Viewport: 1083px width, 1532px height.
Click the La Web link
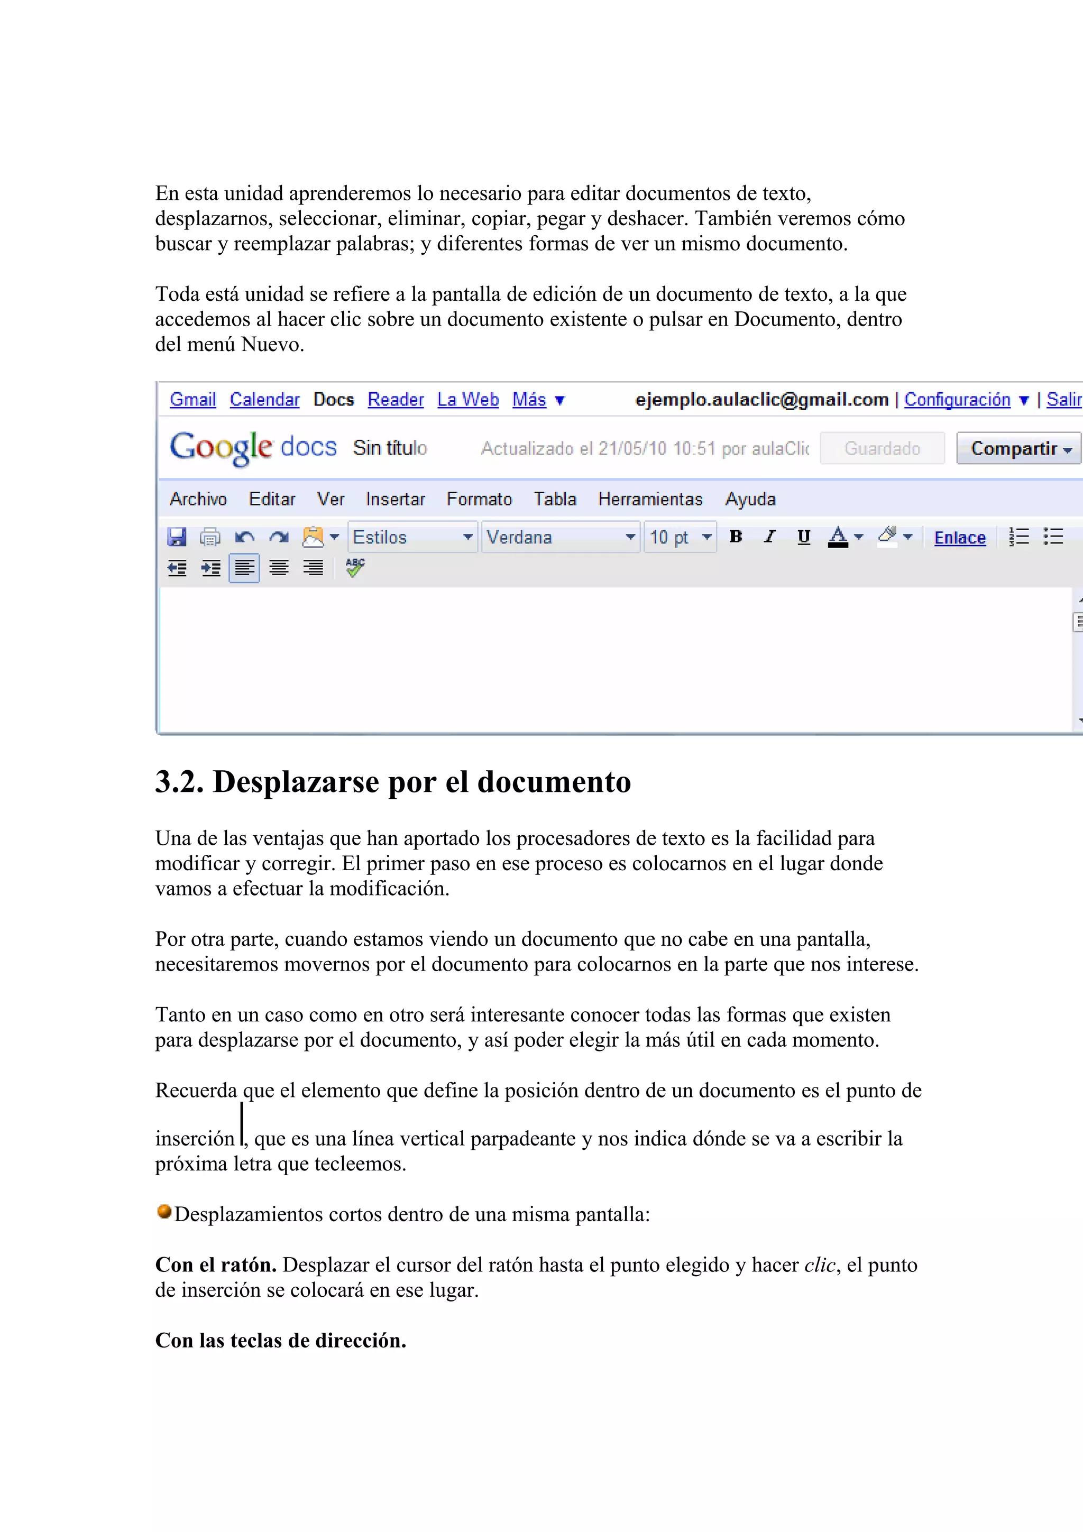pyautogui.click(x=468, y=400)
